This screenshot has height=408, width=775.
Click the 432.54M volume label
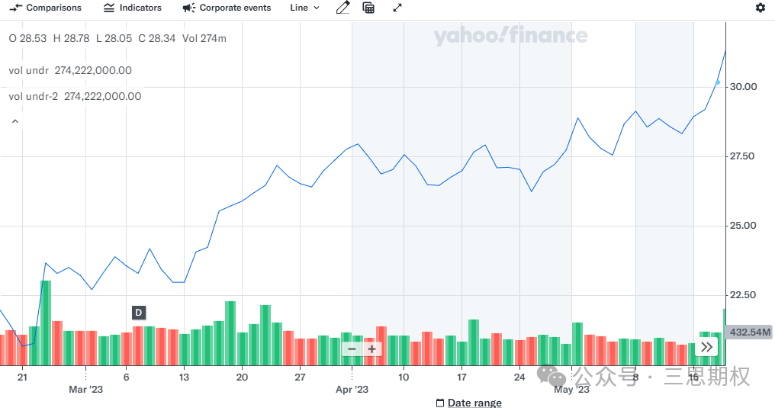(x=750, y=333)
